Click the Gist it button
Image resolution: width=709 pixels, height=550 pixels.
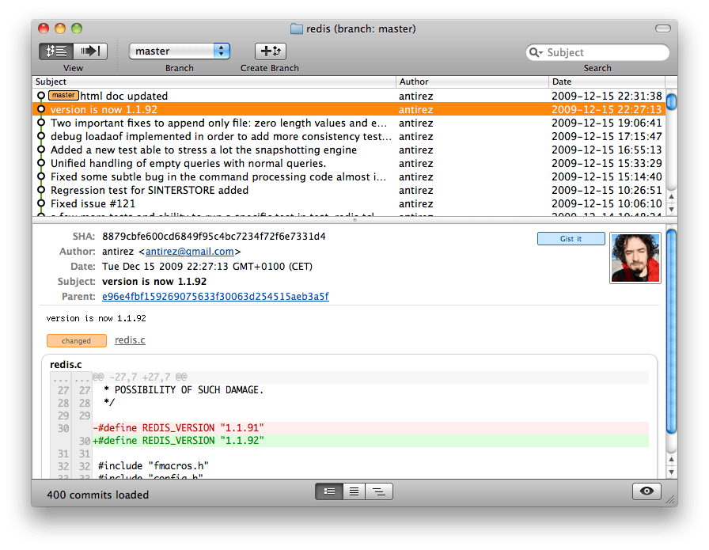571,239
